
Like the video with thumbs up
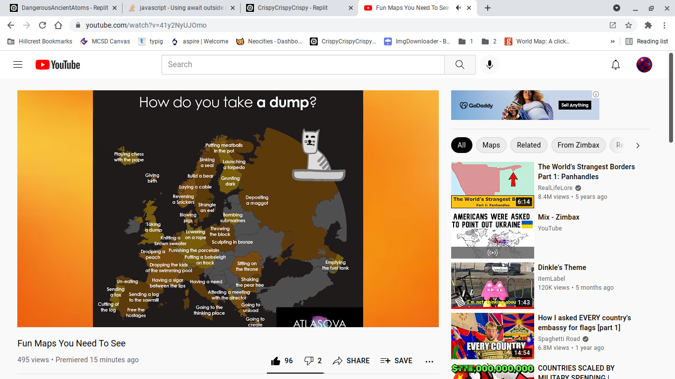click(x=276, y=361)
